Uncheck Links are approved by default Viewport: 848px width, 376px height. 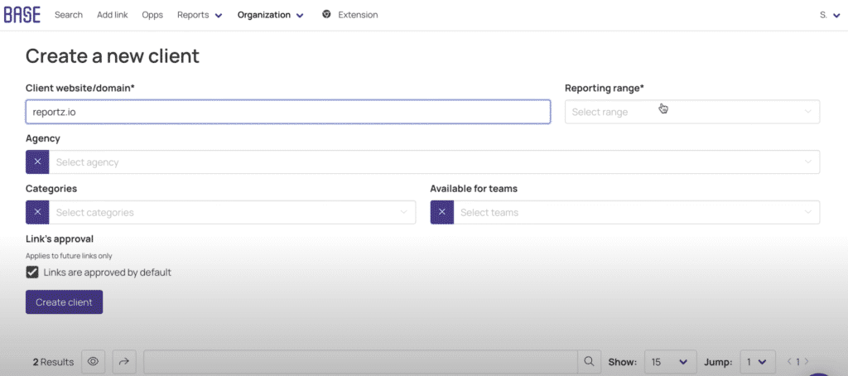32,272
